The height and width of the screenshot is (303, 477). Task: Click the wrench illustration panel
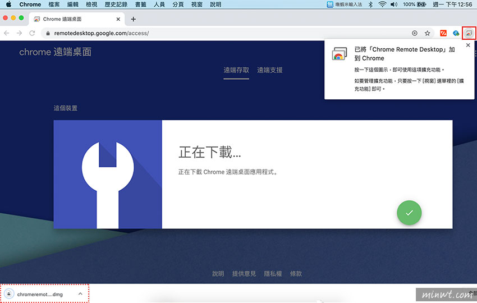[x=108, y=175]
